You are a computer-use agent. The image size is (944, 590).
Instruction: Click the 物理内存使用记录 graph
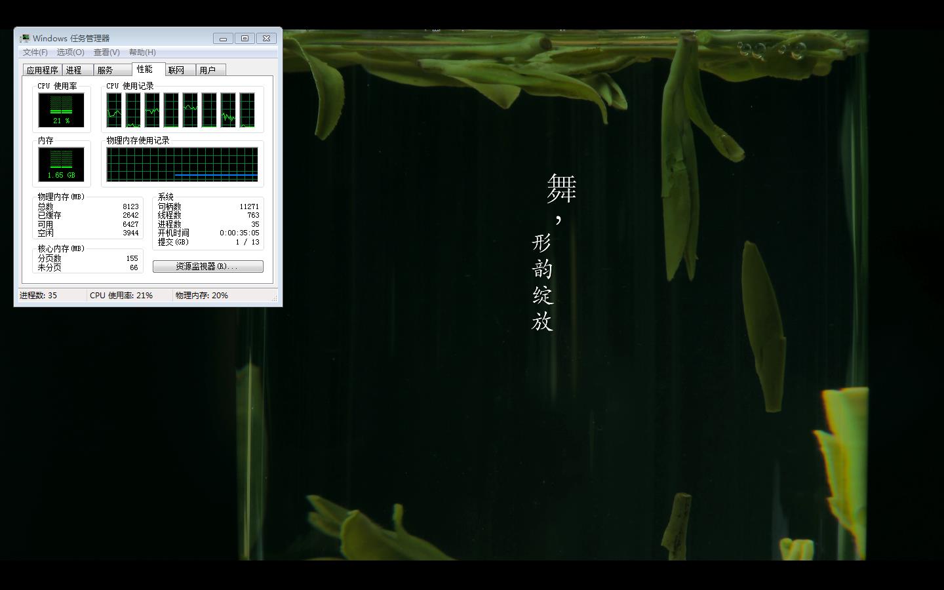click(x=182, y=164)
